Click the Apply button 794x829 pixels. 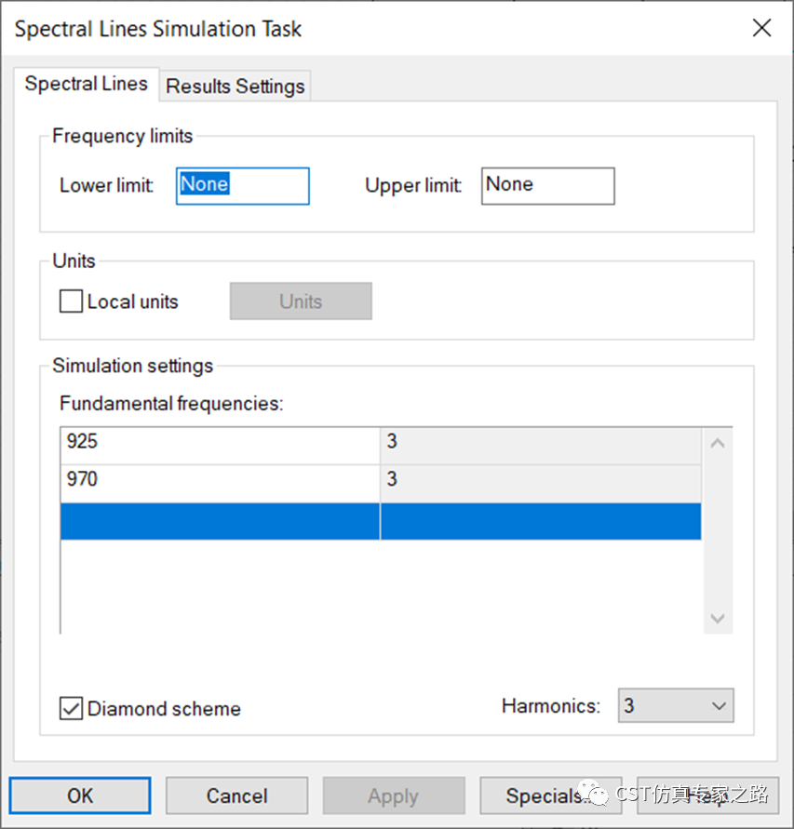(393, 796)
